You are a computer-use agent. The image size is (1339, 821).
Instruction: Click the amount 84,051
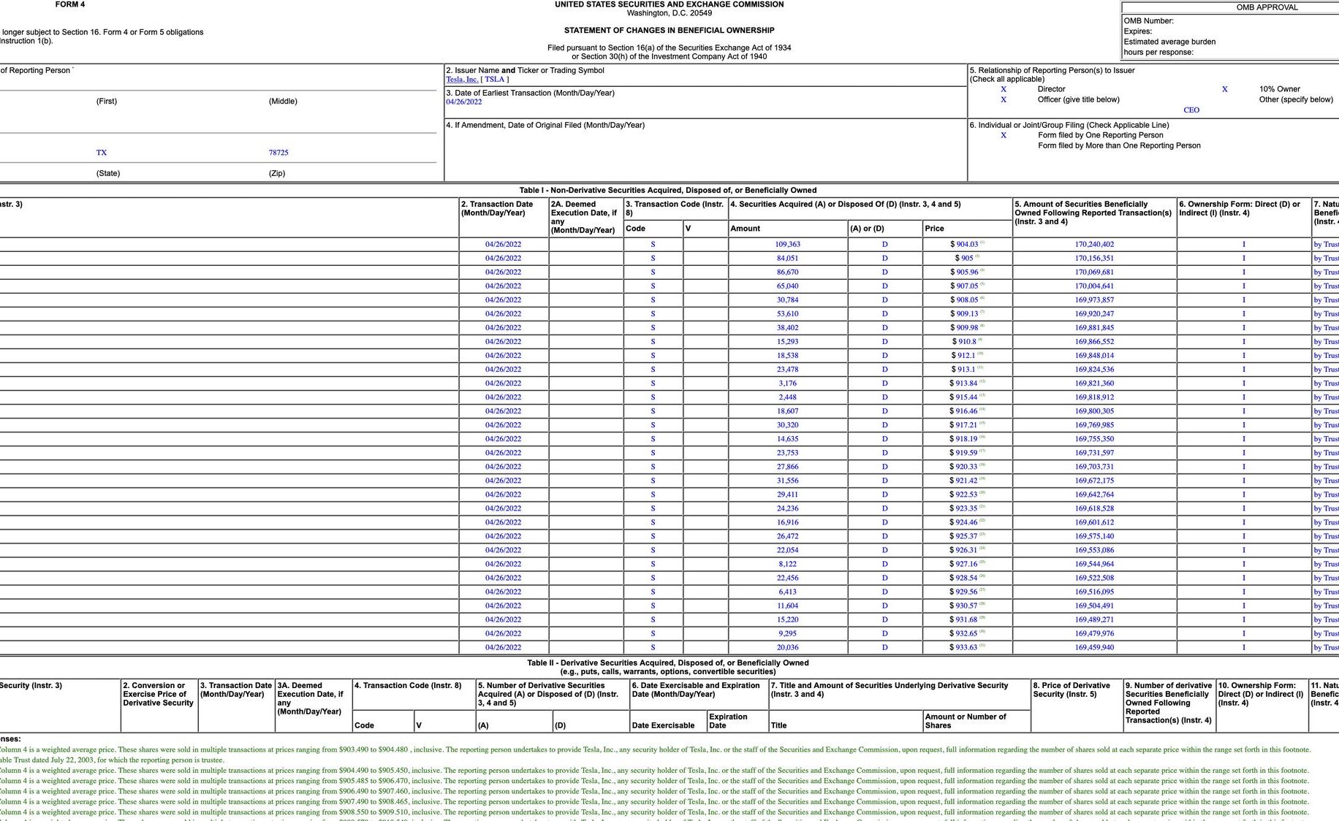[788, 259]
